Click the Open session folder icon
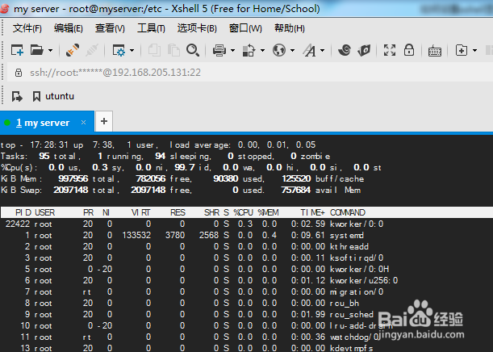Screen dimensions: 493x352 tap(37, 50)
